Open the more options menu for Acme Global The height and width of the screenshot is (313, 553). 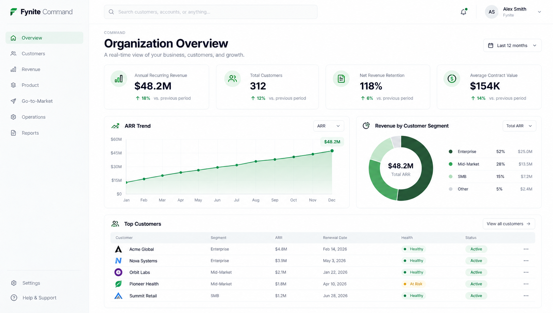(526, 249)
